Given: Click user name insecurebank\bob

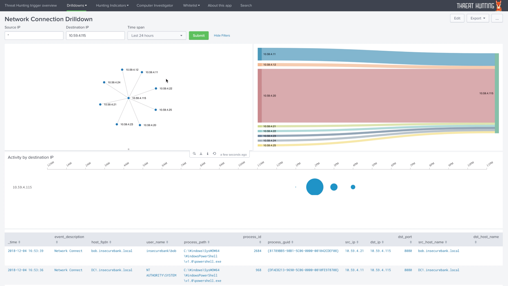Looking at the screenshot, I should 161,251.
